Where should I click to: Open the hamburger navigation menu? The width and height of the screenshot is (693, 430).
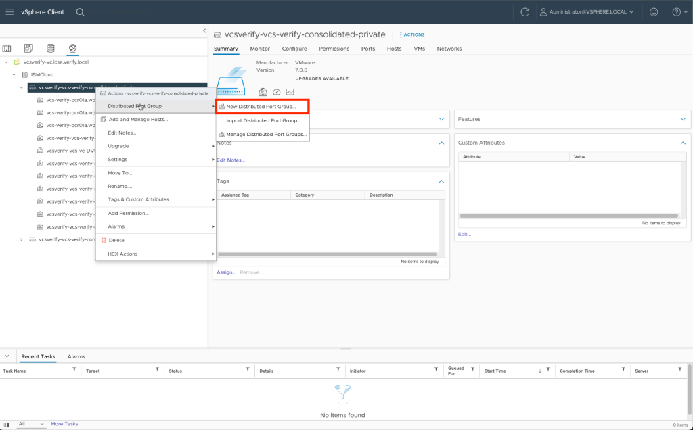pos(9,12)
